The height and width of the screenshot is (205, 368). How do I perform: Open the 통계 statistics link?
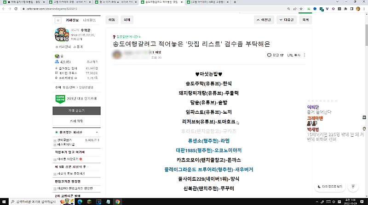[78, 47]
